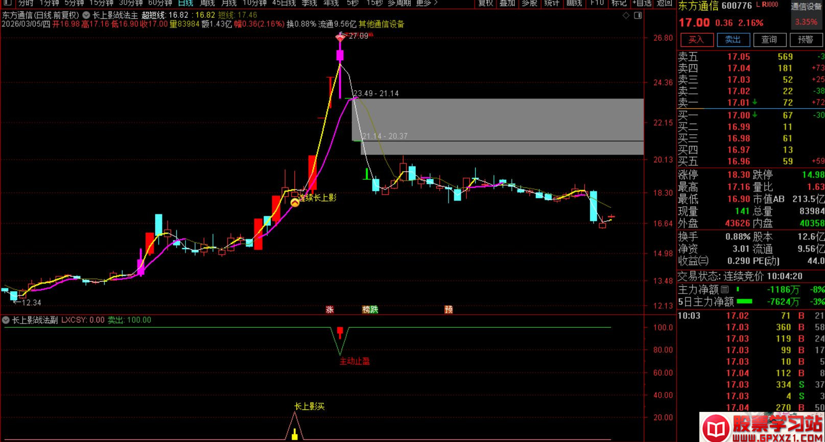This screenshot has height=442, width=825.
Task: Select the 60分钟 period tab
Action: click(x=160, y=3)
